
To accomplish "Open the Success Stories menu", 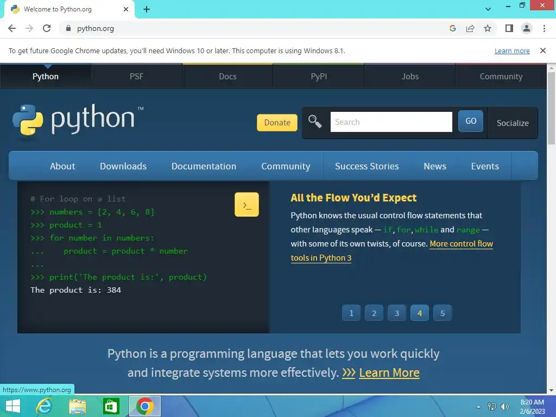I will (x=367, y=166).
